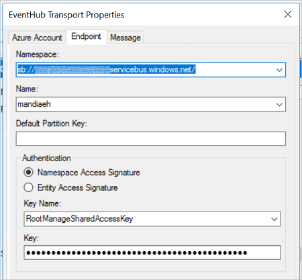Select Namespace Access Signature radio button

click(x=28, y=173)
